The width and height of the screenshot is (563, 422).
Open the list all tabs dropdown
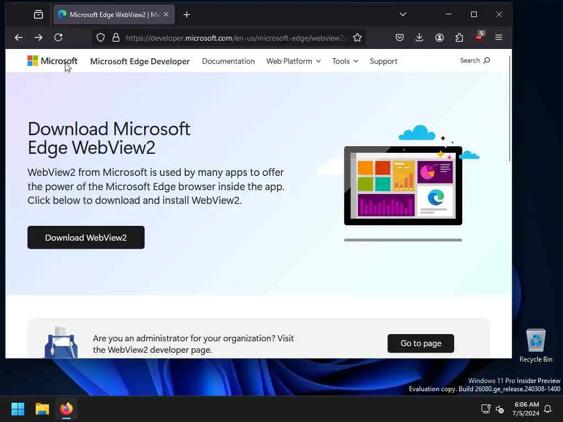coord(403,14)
